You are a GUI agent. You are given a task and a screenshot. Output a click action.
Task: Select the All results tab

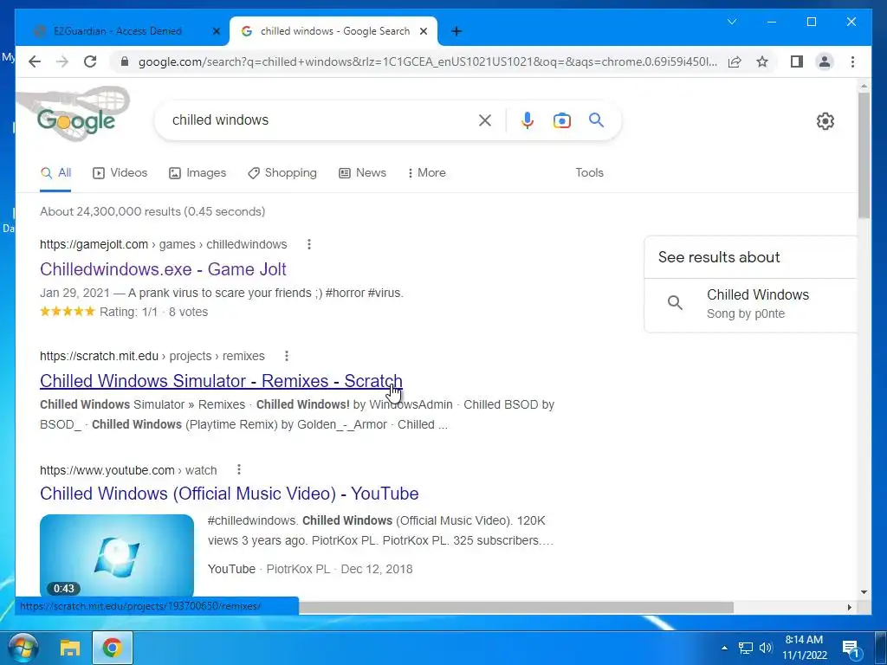55,173
